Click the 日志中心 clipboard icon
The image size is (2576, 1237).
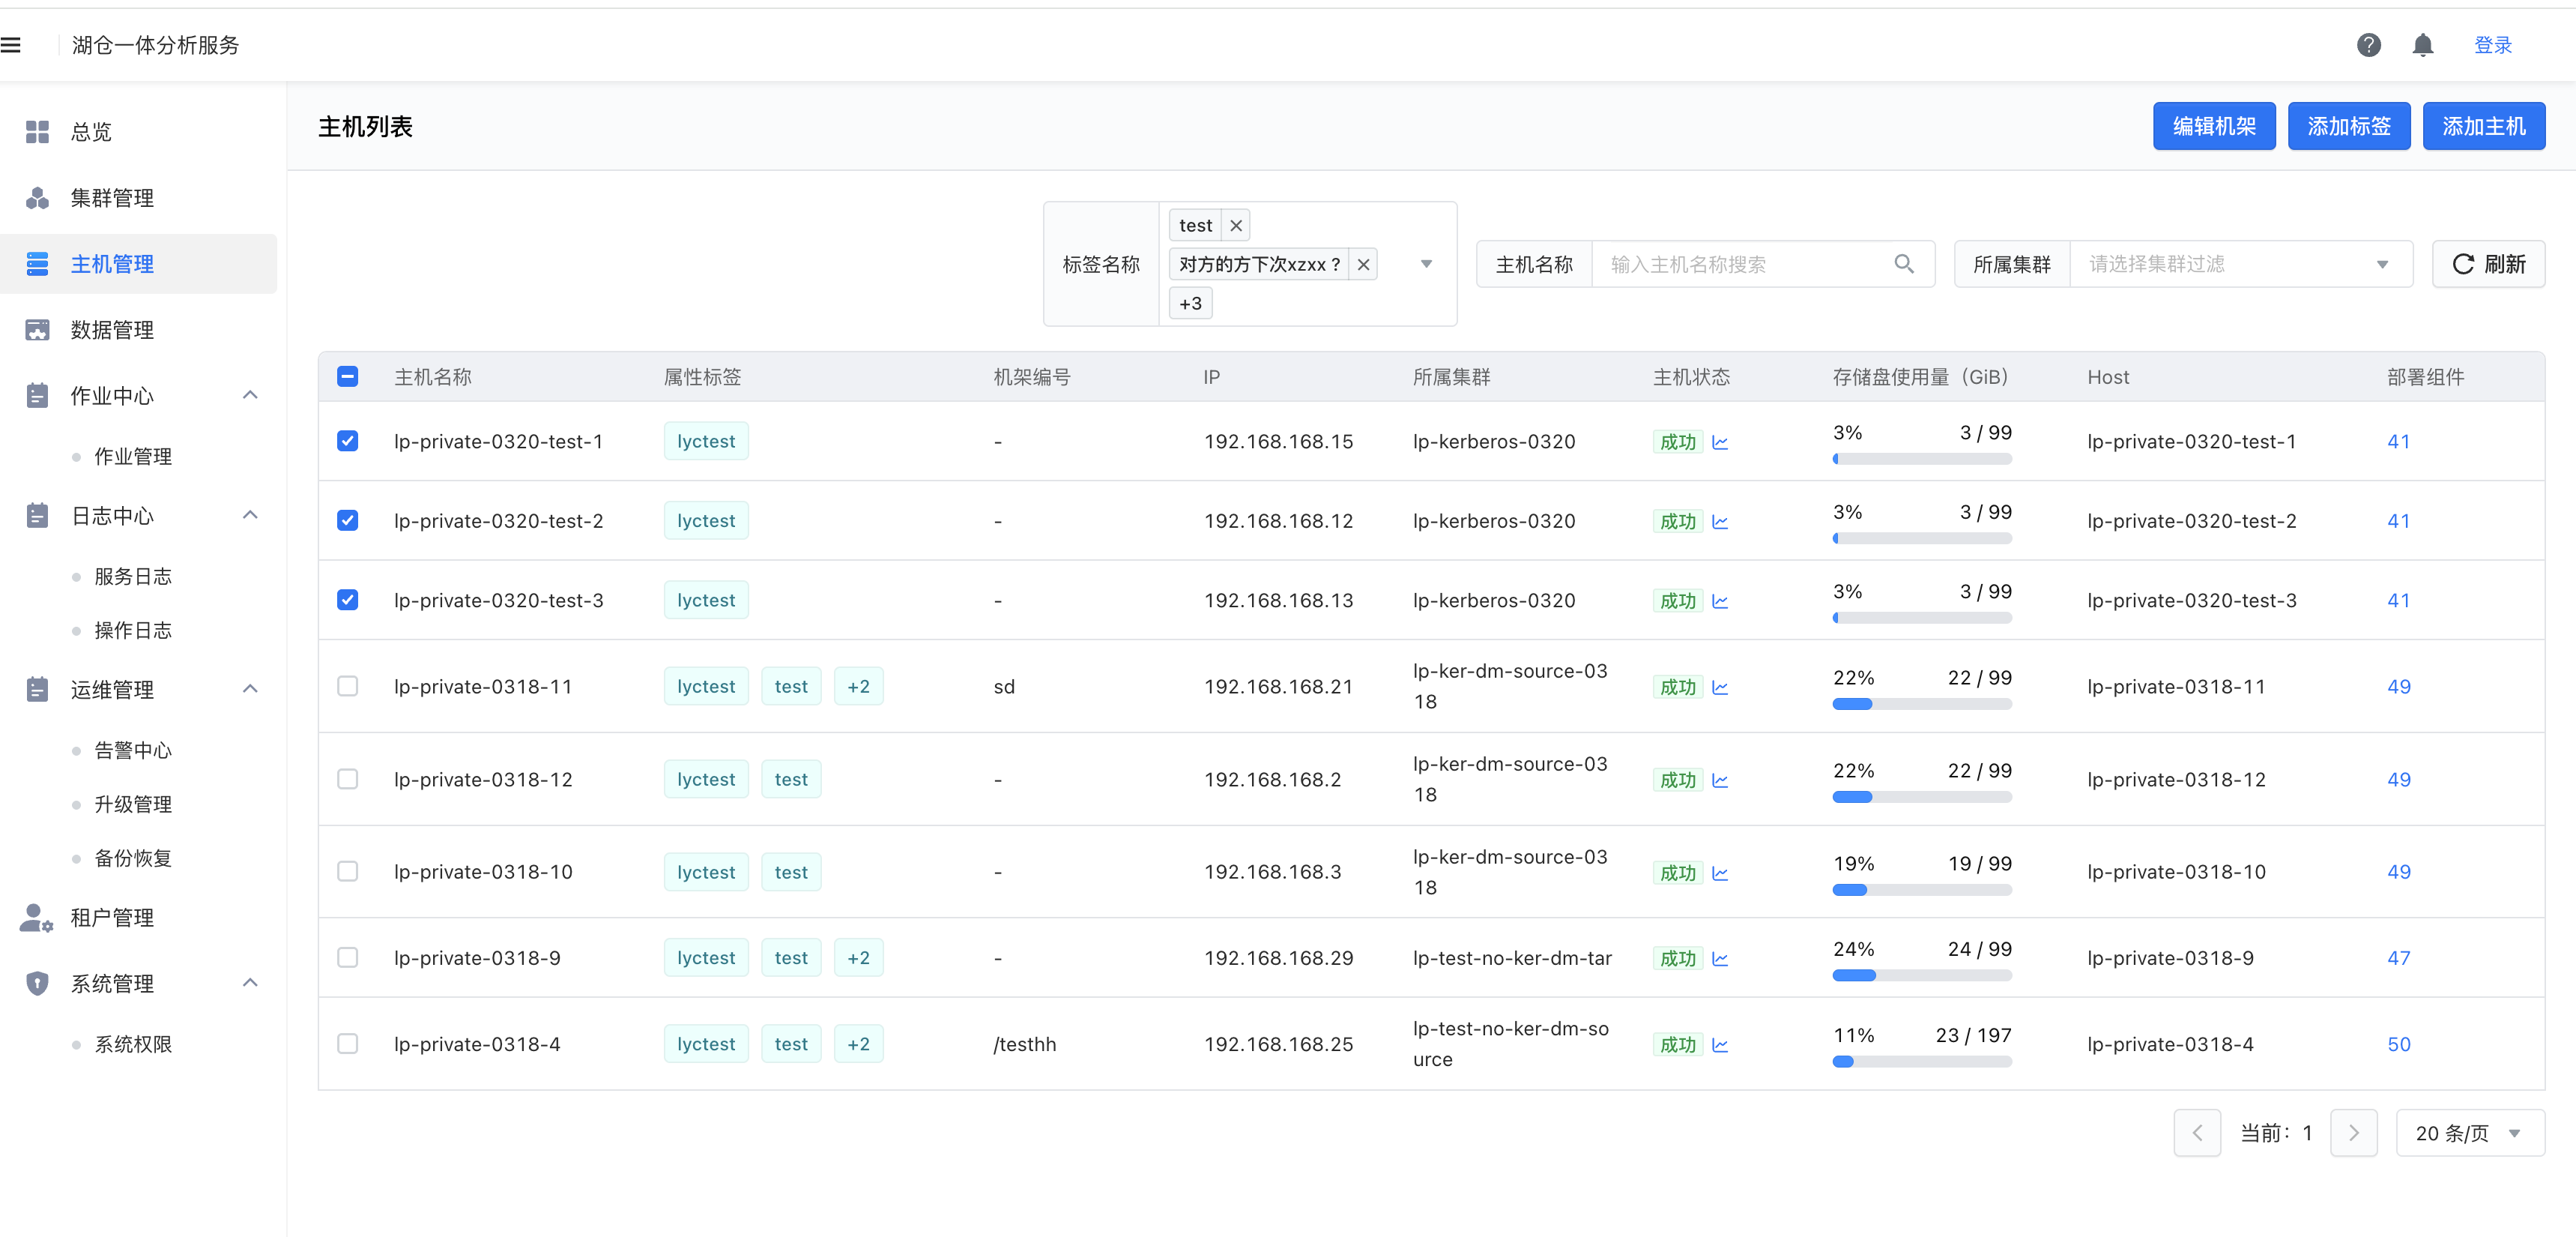point(37,516)
